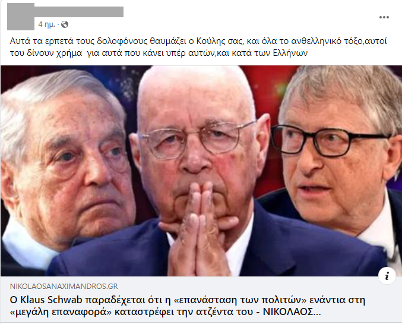Click the globe public audience icon

(65, 24)
